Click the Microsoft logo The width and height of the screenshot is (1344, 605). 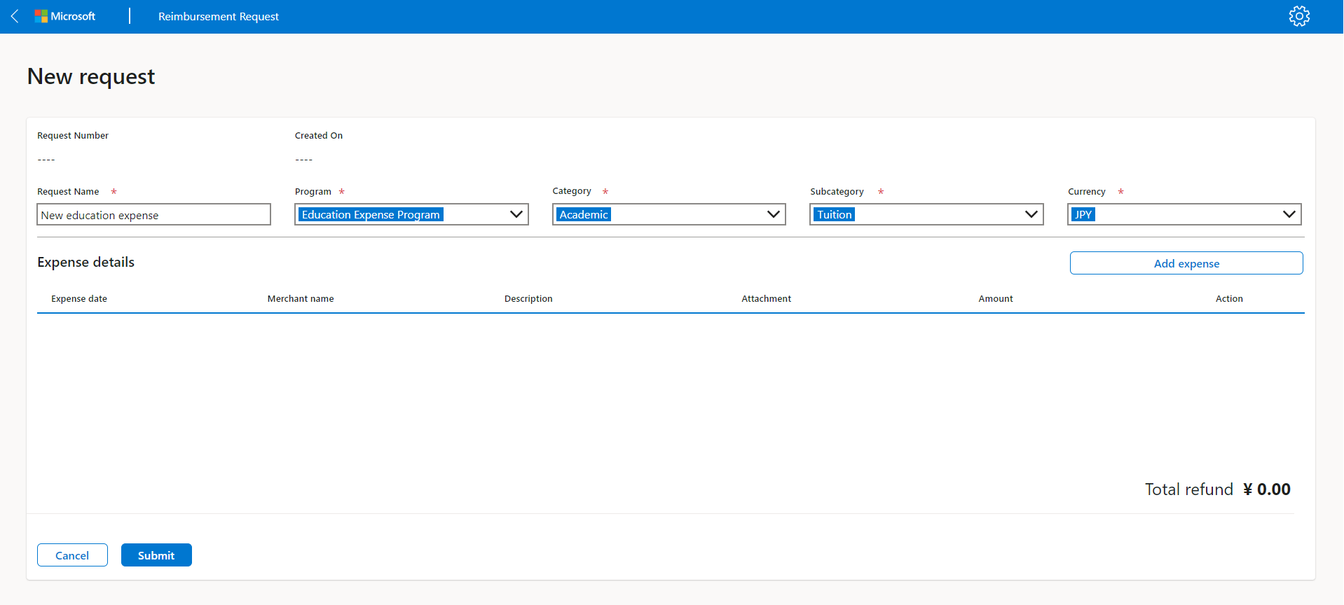pyautogui.click(x=65, y=16)
